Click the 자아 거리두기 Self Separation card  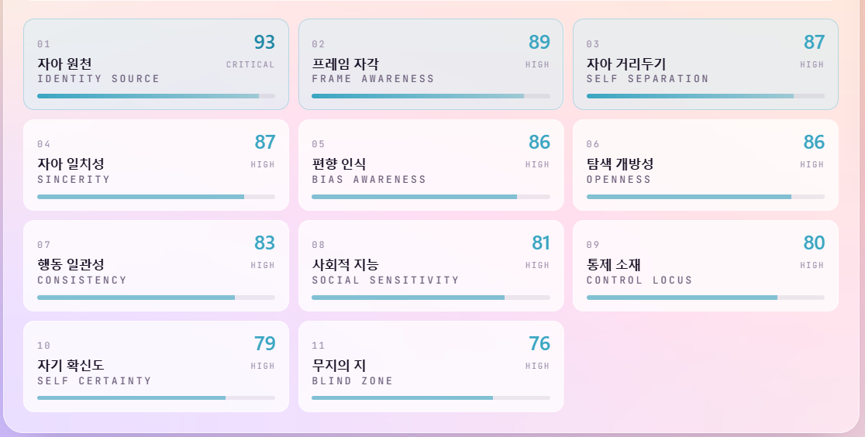705,64
